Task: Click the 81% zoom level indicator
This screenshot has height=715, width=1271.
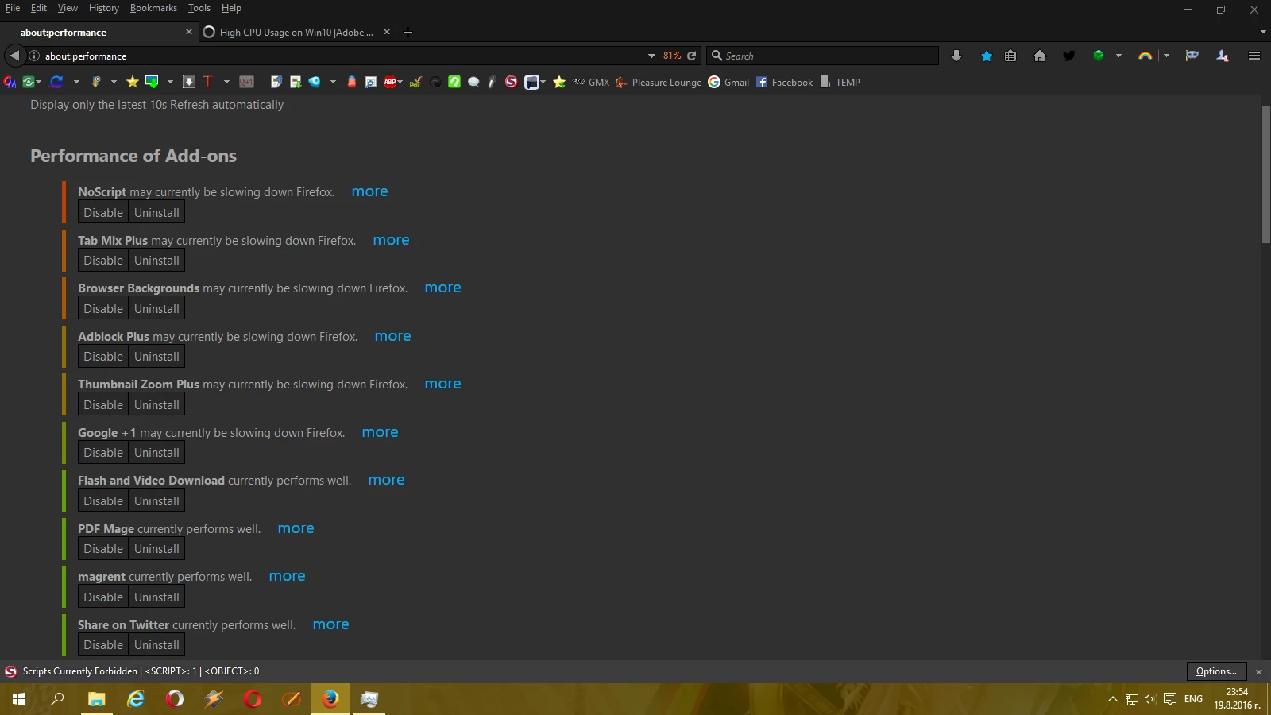Action: [672, 56]
